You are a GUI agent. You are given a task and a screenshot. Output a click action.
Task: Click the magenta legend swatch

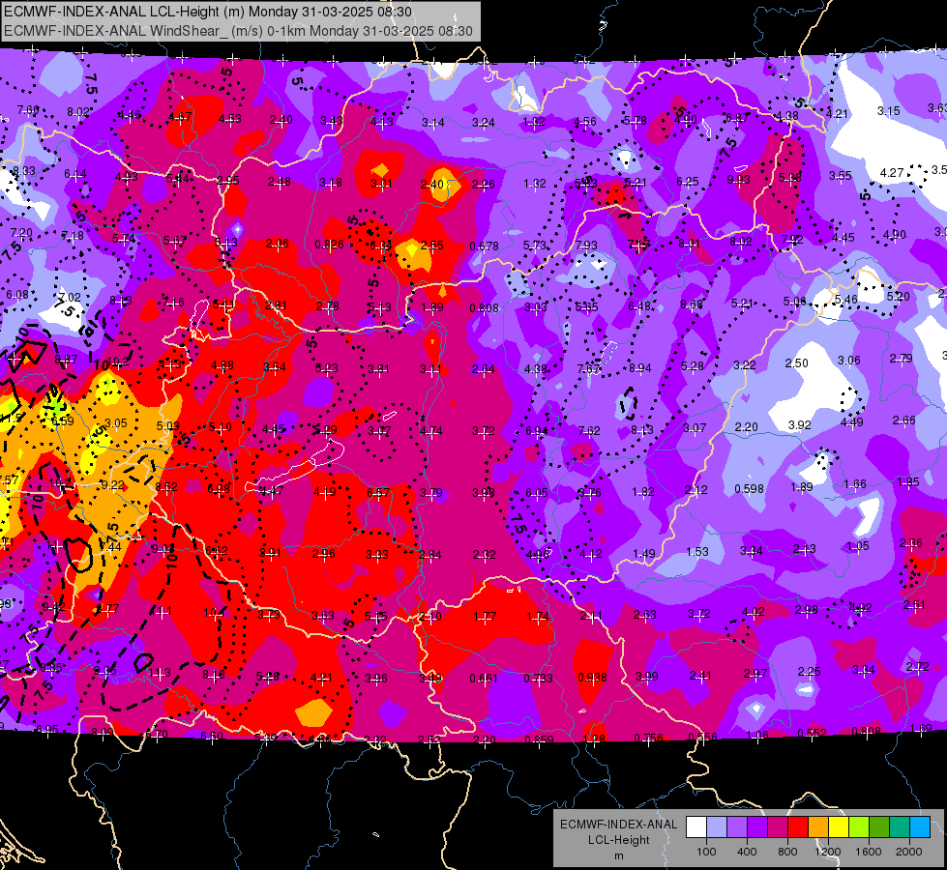point(778,827)
